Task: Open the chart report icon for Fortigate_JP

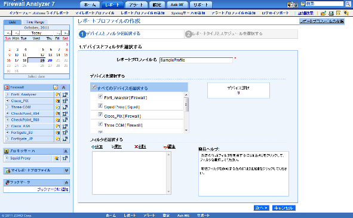Action: [65, 139]
